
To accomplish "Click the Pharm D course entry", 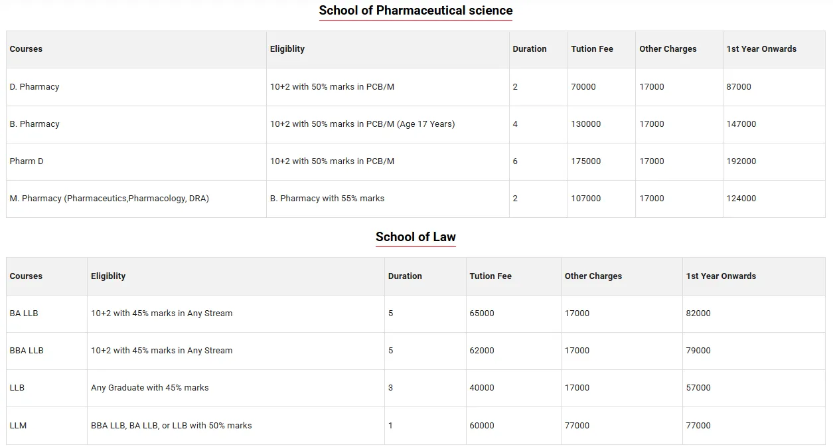I will coord(27,161).
